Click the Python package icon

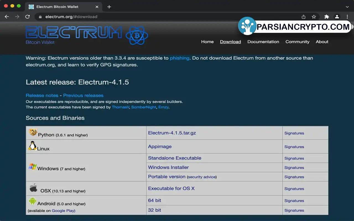33,132
